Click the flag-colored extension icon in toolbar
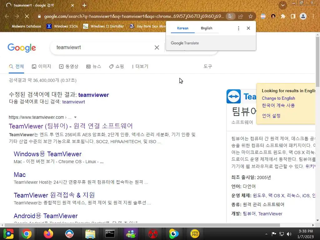 [x=263, y=16]
